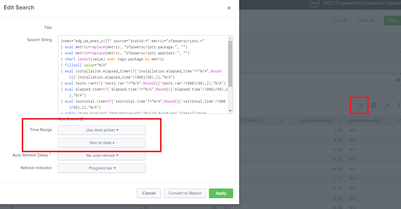Click the 13.64 elapsed time cell

[337, 150]
